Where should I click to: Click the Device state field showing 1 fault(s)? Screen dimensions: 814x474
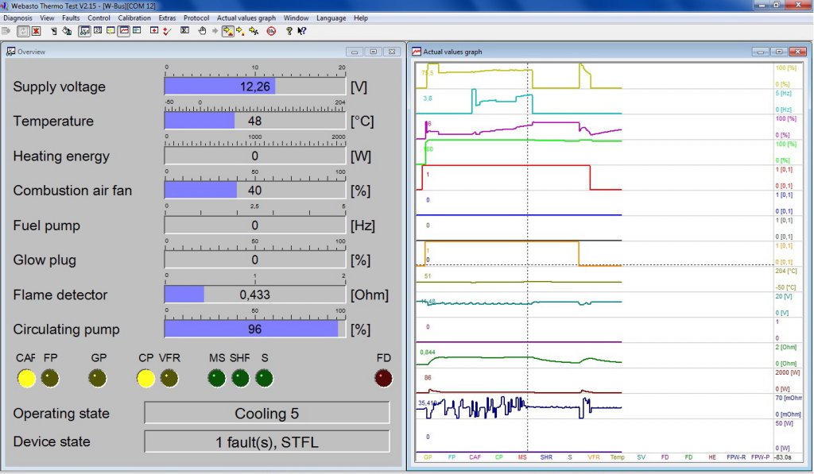coord(266,442)
